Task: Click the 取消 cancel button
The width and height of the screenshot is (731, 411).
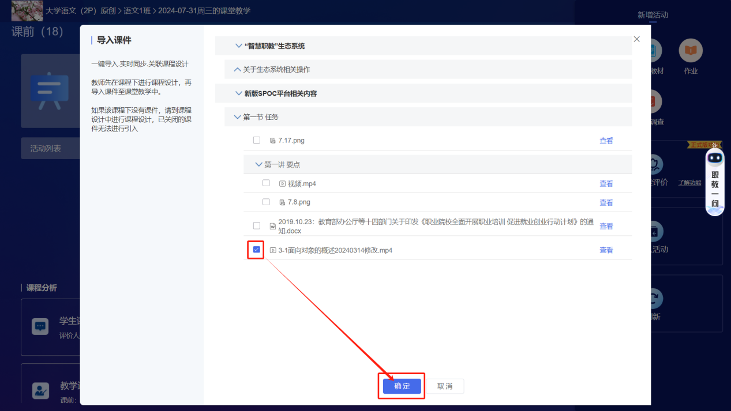Action: pos(445,386)
